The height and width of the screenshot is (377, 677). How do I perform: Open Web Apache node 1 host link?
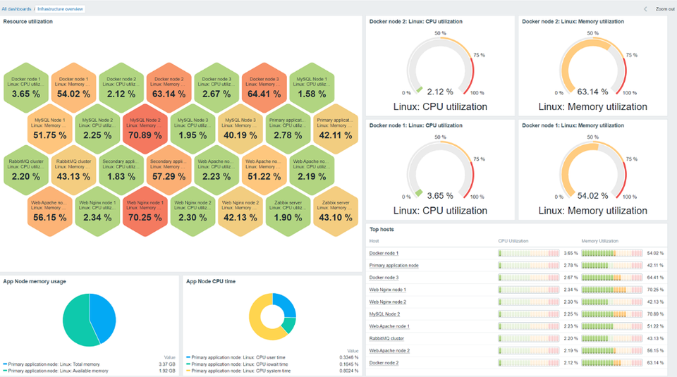click(389, 326)
